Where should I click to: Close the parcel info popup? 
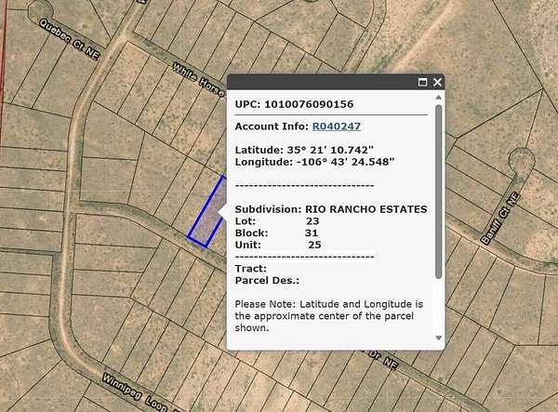(437, 83)
